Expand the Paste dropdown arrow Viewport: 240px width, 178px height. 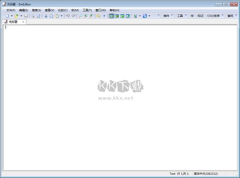coord(62,16)
